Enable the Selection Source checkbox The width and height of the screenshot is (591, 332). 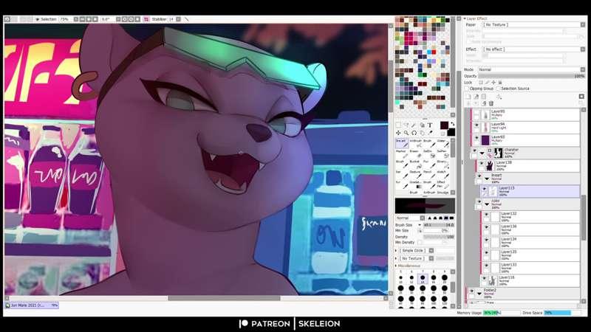(x=498, y=89)
